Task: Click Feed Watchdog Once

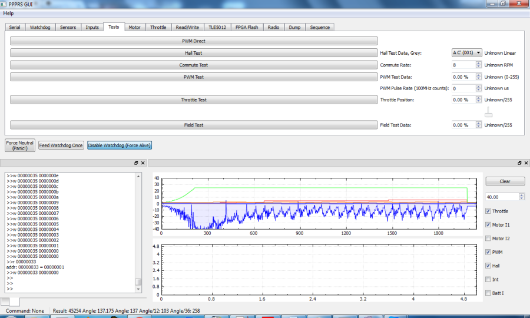Action: [x=61, y=145]
